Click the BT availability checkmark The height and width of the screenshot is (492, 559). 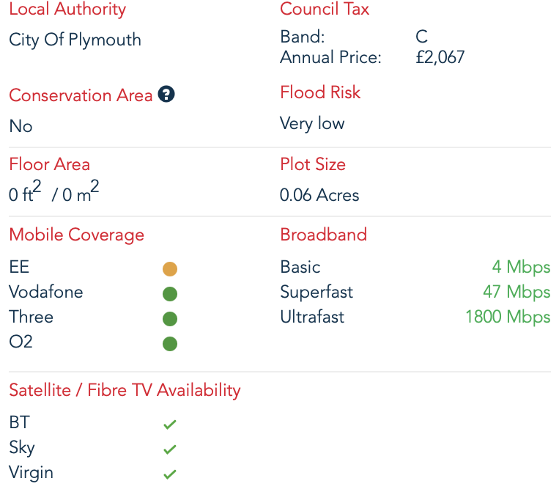(170, 424)
